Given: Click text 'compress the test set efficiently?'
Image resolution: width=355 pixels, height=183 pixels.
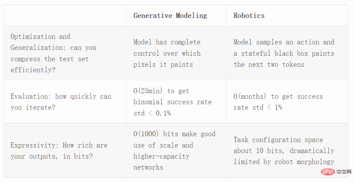Looking at the screenshot, I should pos(50,64).
